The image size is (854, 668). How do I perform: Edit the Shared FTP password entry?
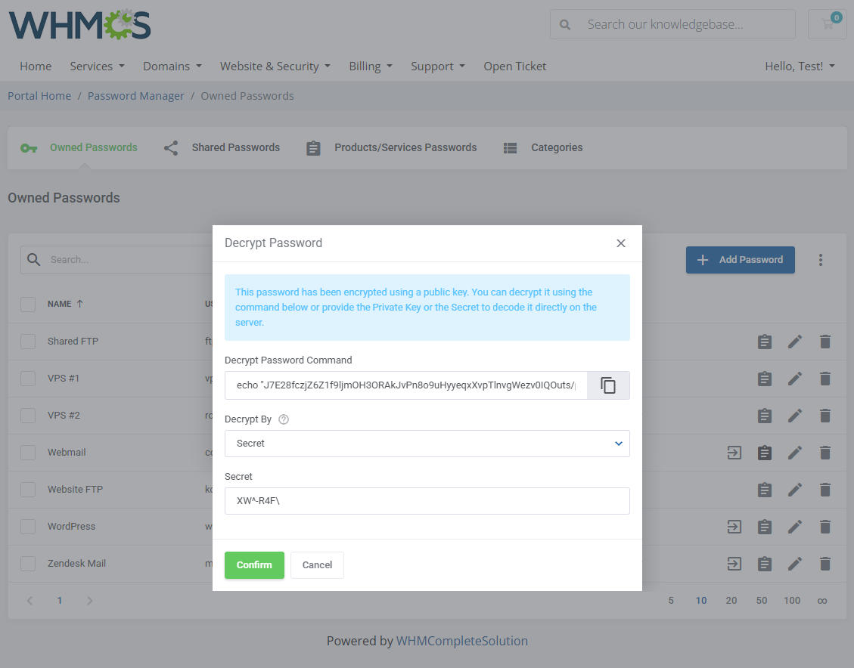point(794,342)
